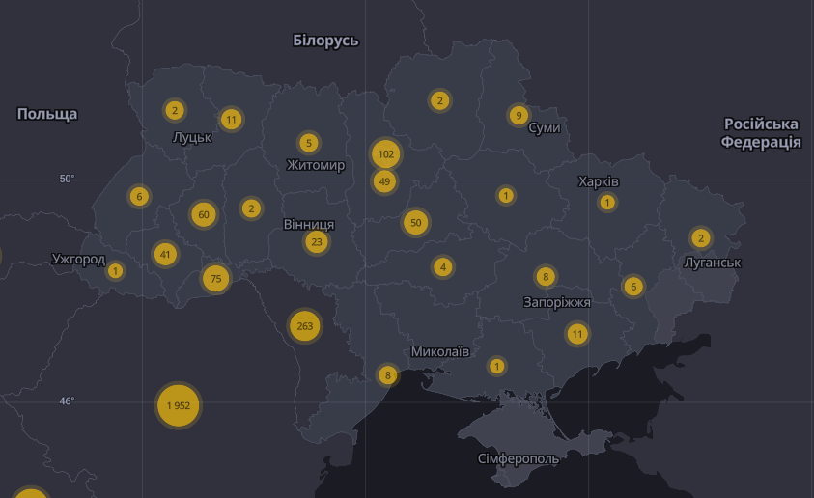
Task: Open the cluster marker labeled 60
Action: click(203, 214)
